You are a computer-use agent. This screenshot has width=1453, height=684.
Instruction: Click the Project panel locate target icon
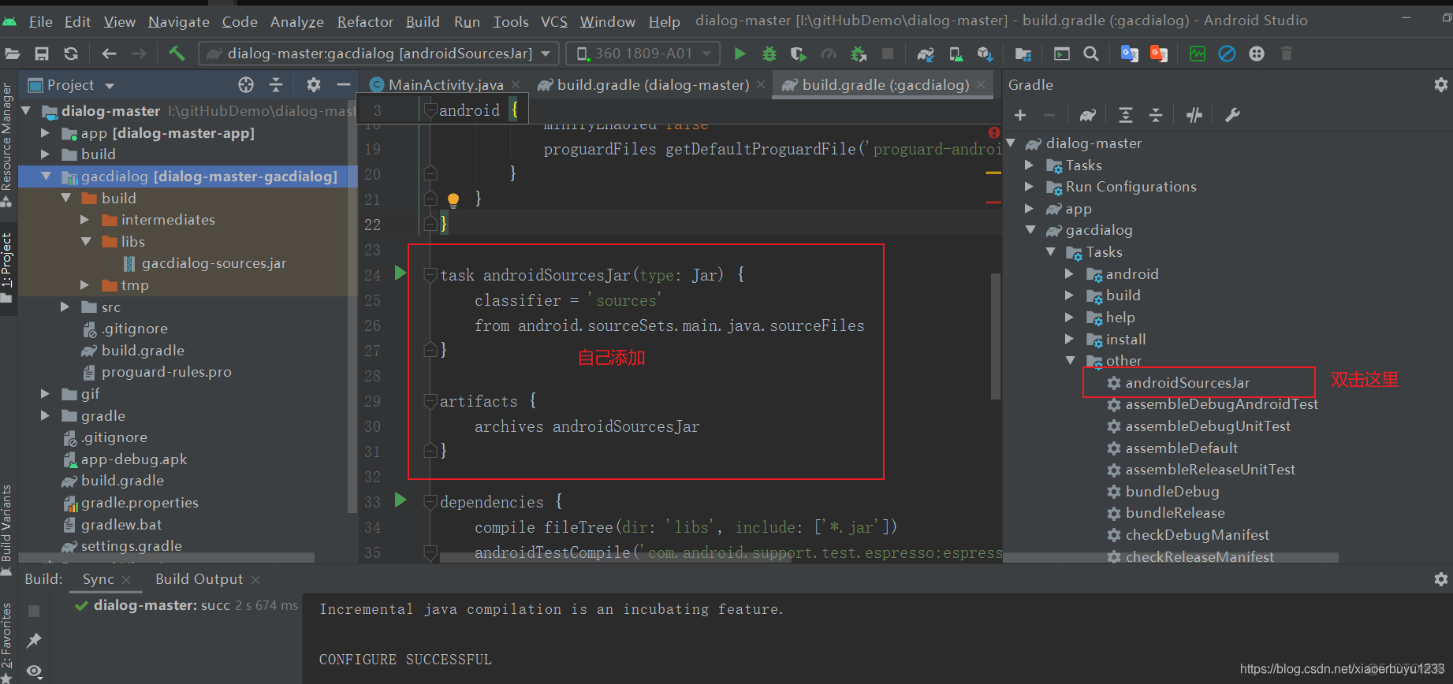point(246,84)
